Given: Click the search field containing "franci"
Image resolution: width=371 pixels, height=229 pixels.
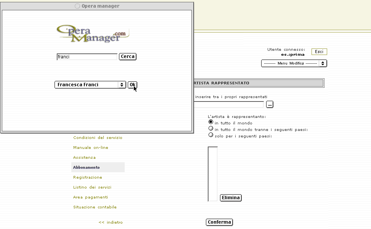Looking at the screenshot, I should (x=87, y=57).
